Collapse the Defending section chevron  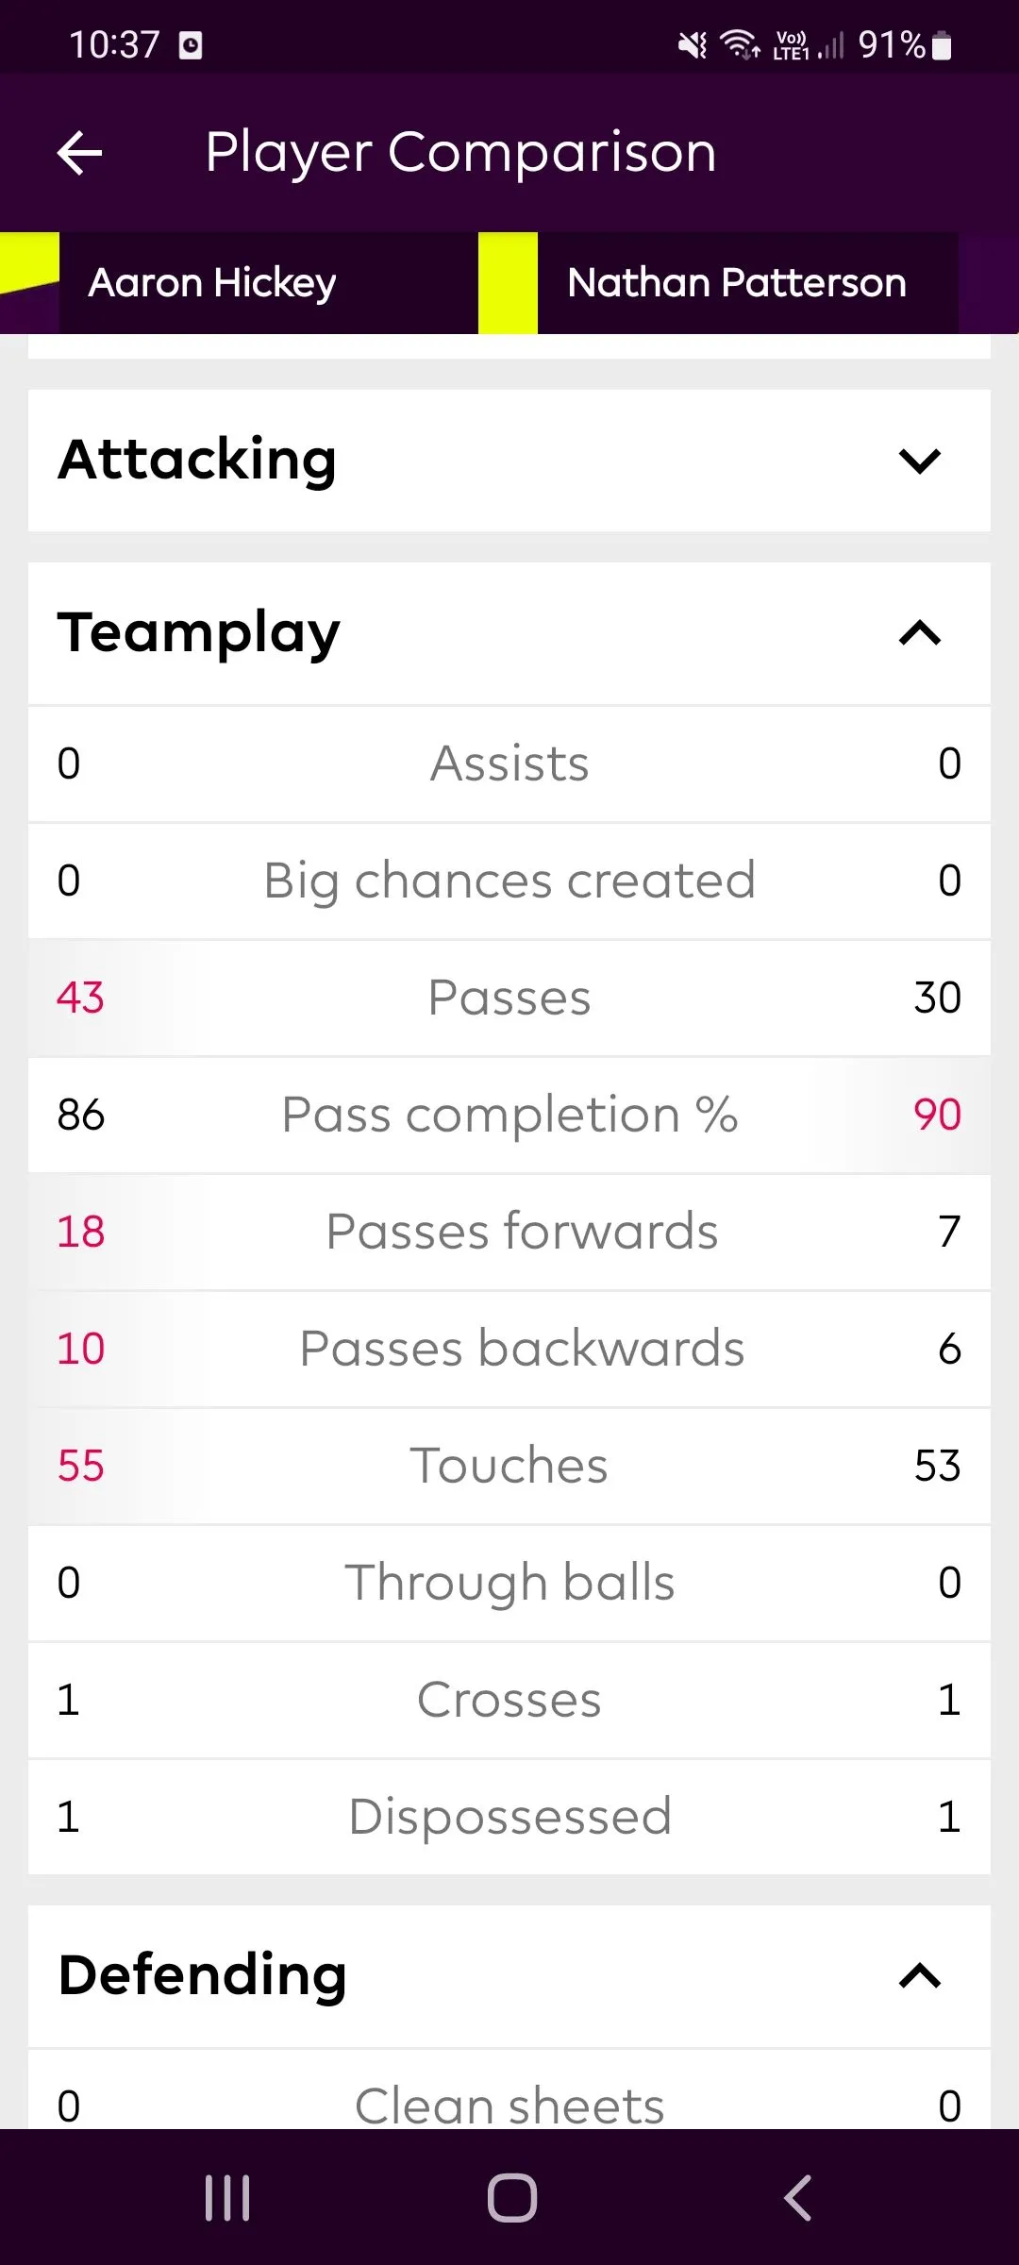click(920, 1975)
